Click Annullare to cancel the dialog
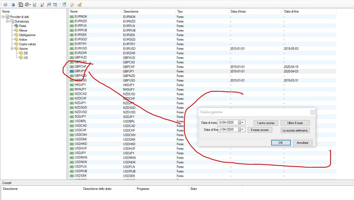Image resolution: width=354 pixels, height=200 pixels. (x=303, y=143)
